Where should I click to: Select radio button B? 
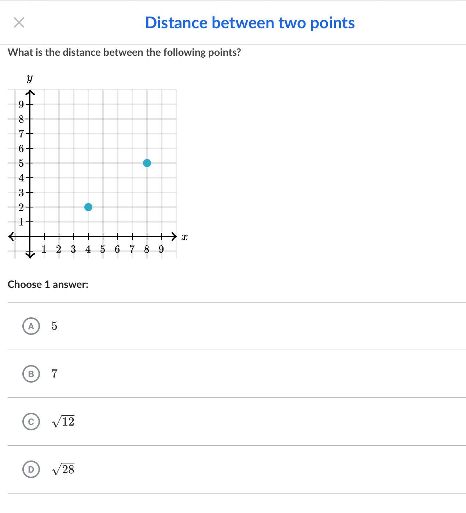point(31,374)
